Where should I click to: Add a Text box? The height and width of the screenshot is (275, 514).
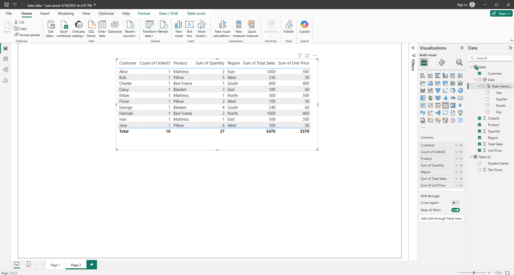coord(189,29)
